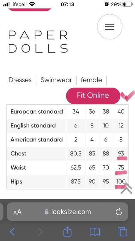Screen dimensions: 135x241
Task: Select the Dresses category
Action: coord(20,80)
